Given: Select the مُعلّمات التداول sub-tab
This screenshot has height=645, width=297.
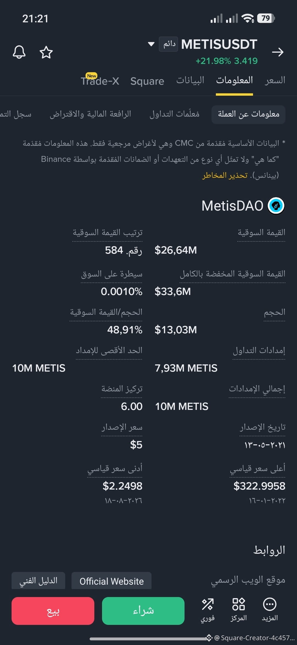Looking at the screenshot, I should click(174, 114).
